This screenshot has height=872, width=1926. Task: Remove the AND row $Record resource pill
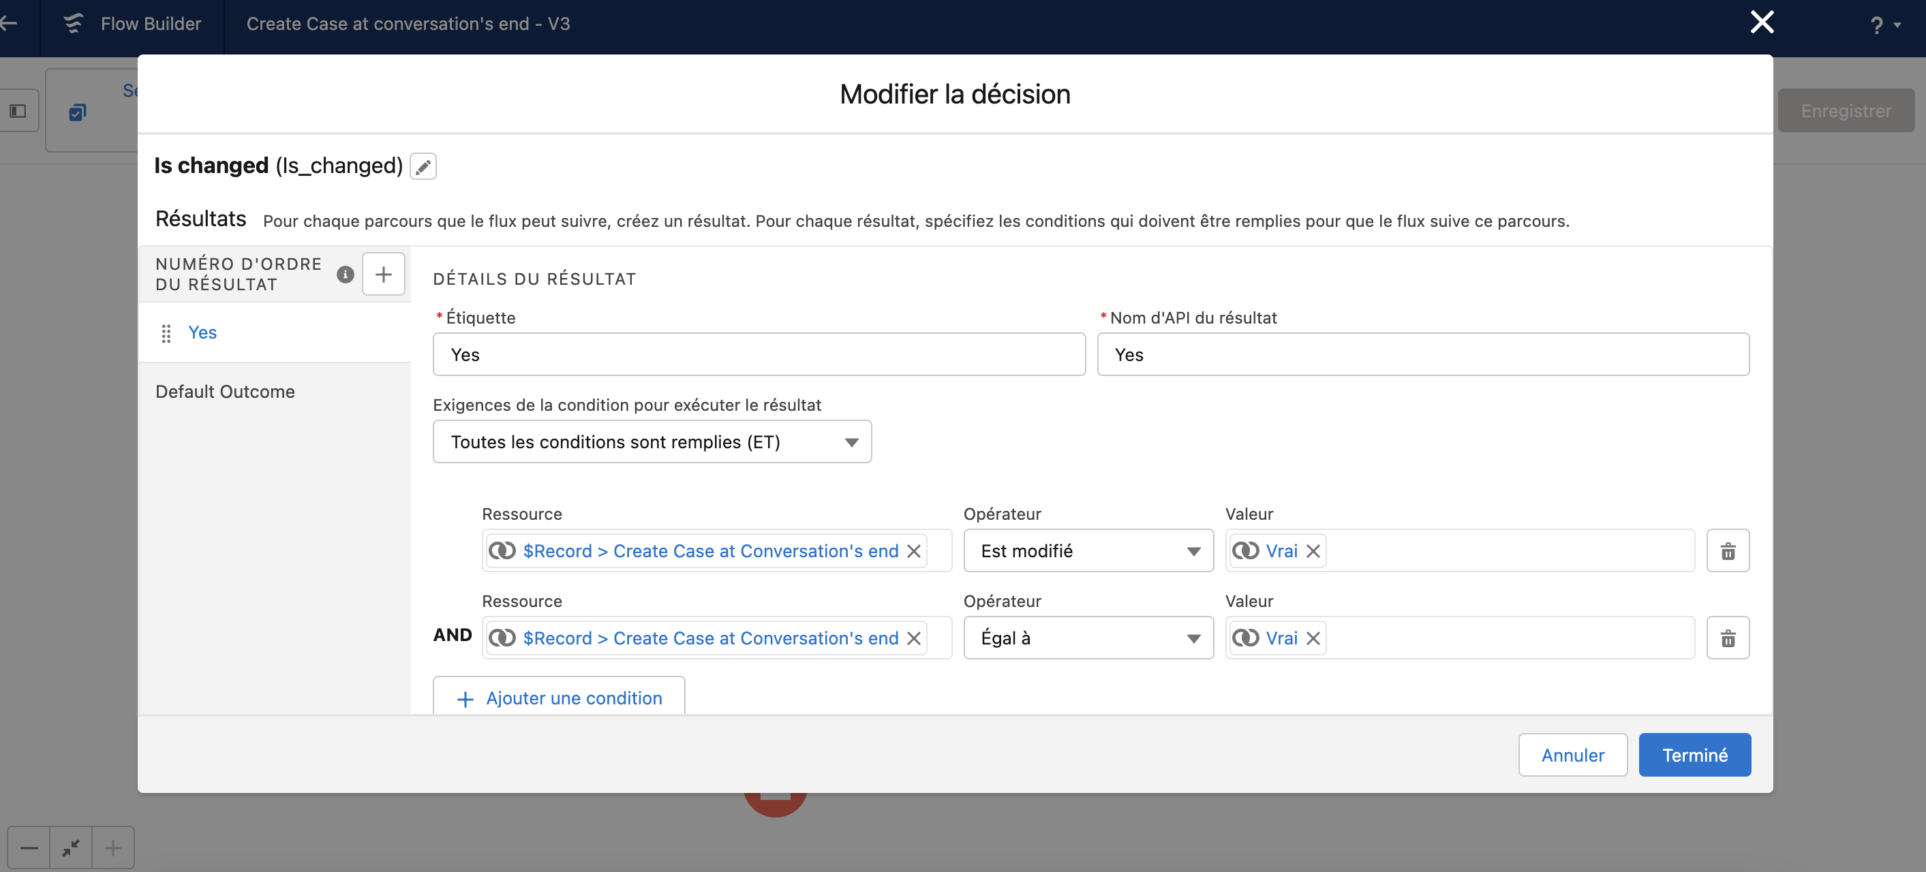[914, 638]
